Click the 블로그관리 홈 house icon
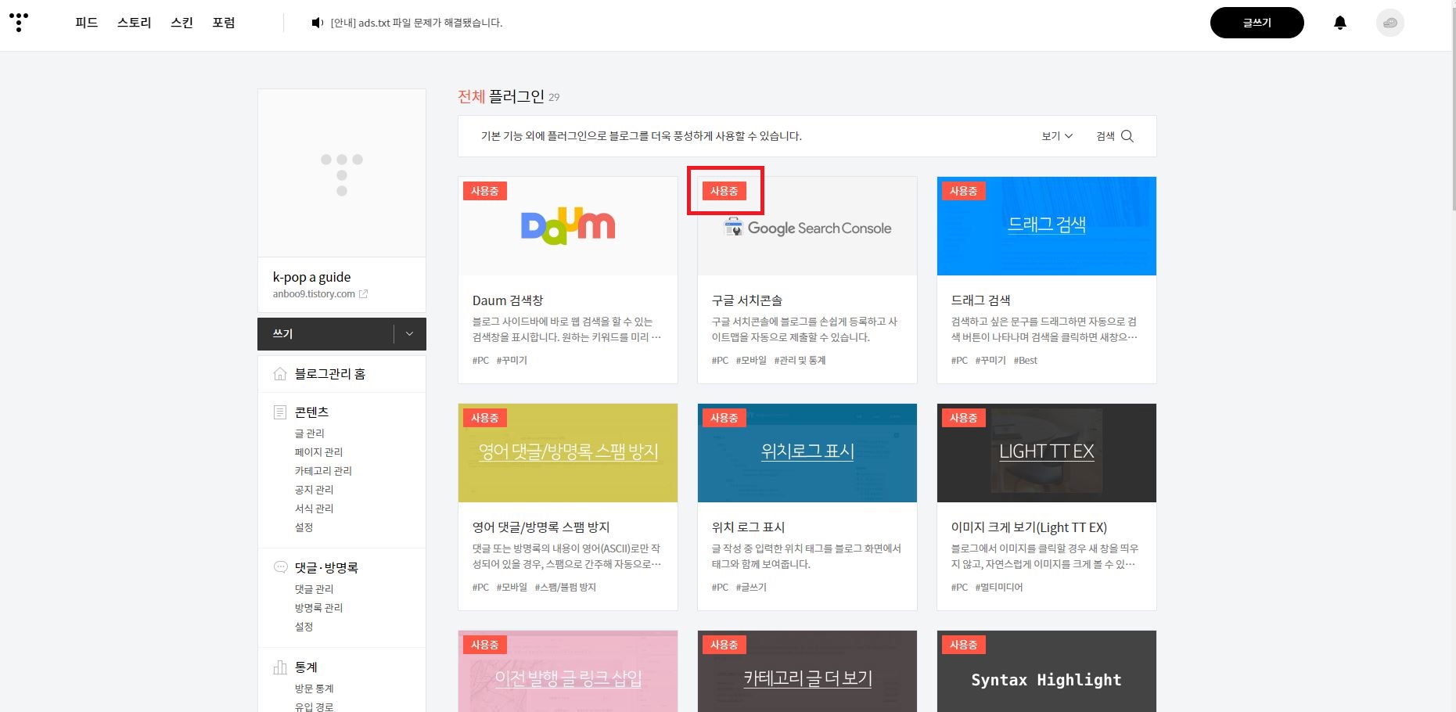 [280, 374]
